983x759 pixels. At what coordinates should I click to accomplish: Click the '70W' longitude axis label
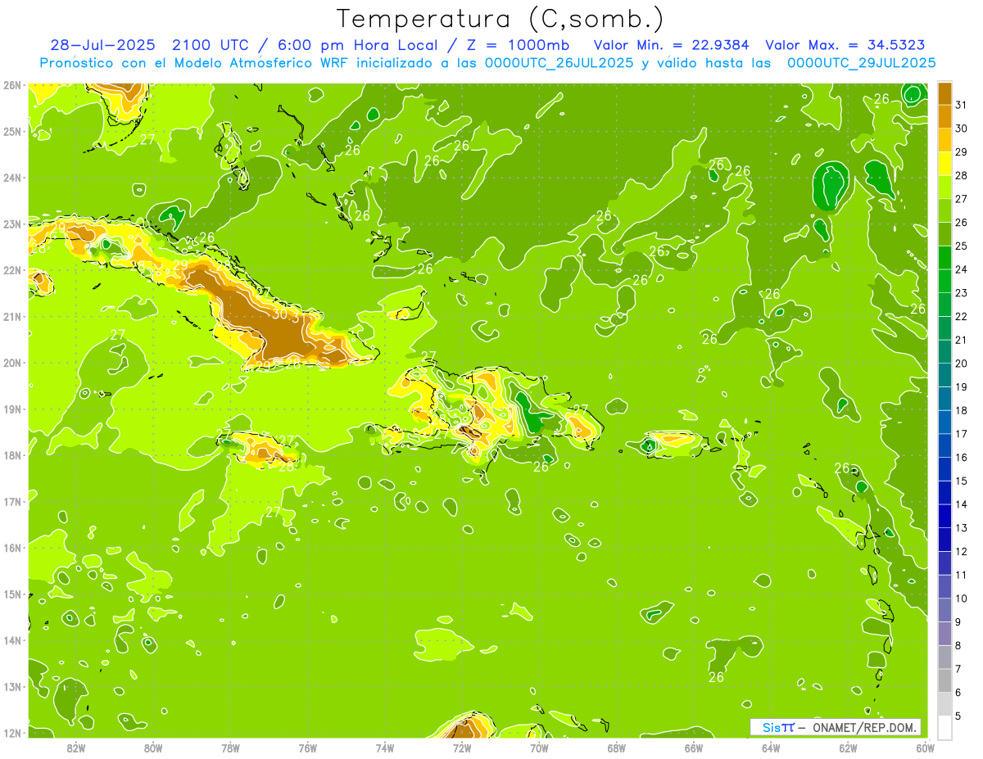point(539,748)
